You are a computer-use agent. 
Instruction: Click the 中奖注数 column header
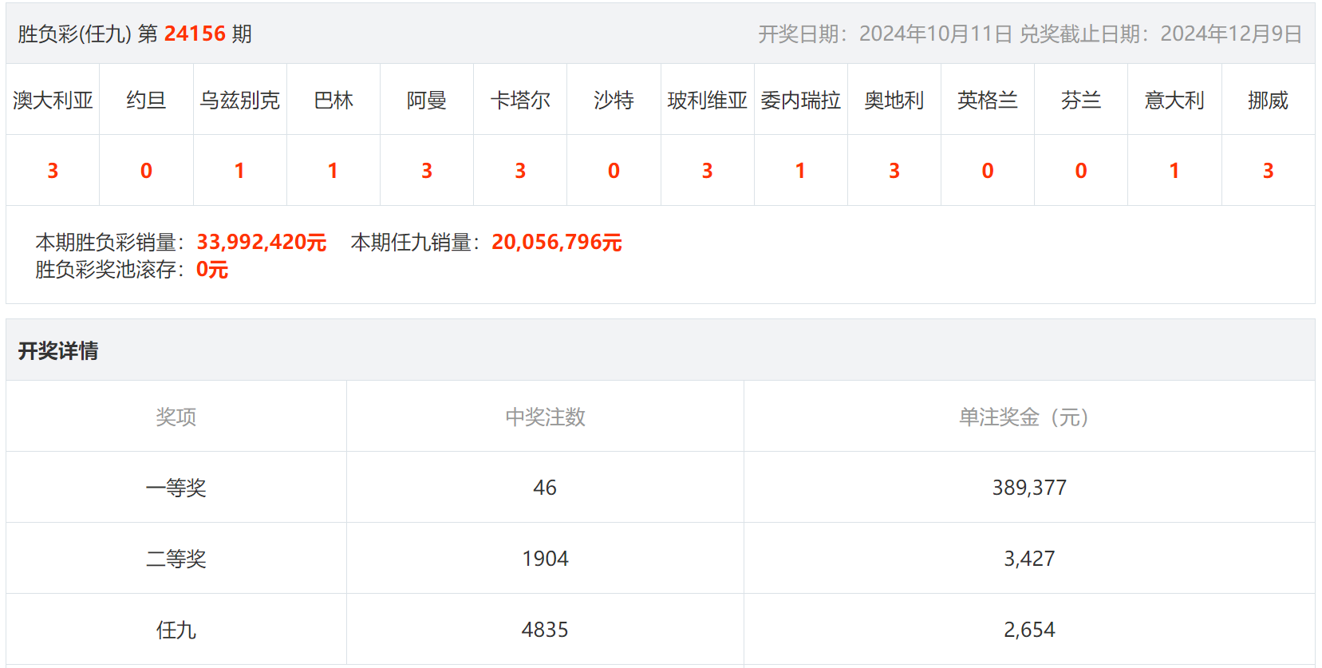(546, 417)
